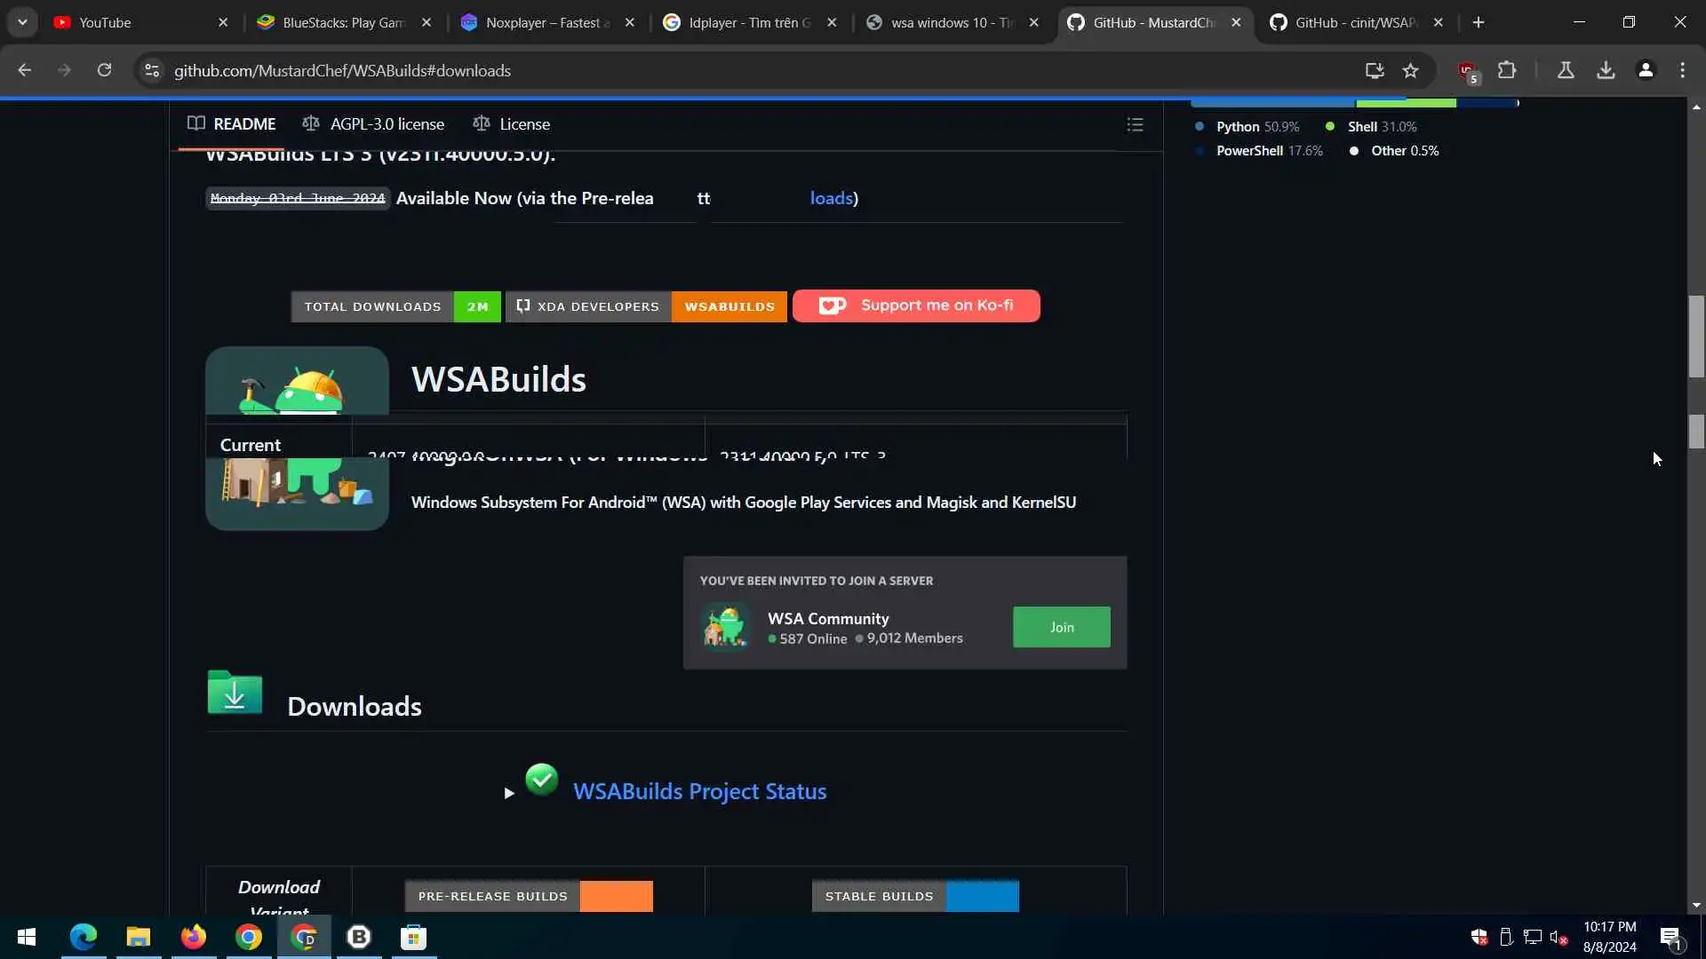Reload the current page

point(104,70)
